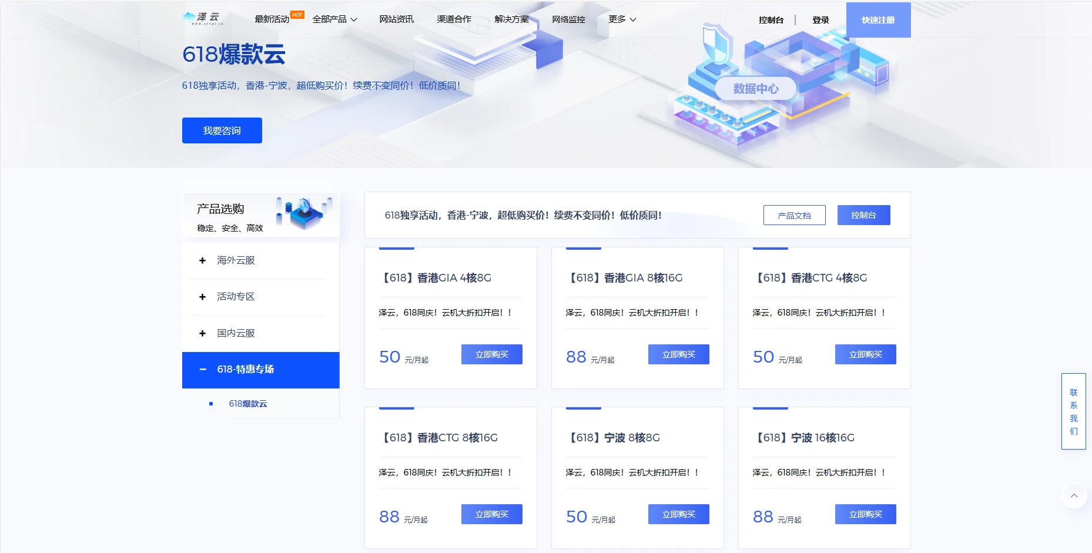
Task: Expand the 活动专区 plus icon
Action: (202, 297)
